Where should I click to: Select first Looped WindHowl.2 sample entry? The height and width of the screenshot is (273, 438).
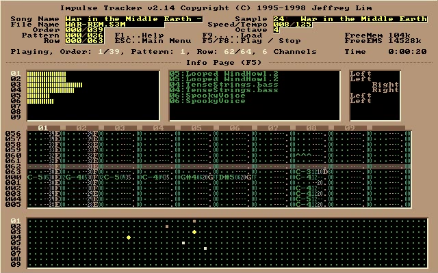click(x=224, y=74)
